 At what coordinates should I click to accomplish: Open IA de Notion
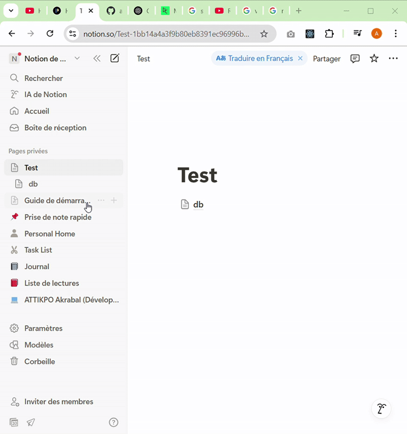(64, 95)
